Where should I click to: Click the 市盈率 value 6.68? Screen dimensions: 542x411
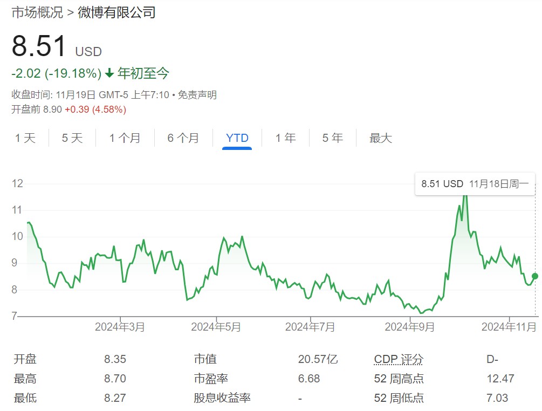(x=308, y=379)
